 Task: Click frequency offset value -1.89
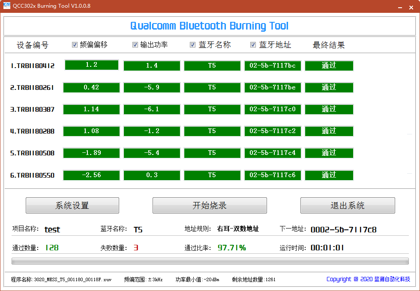[x=91, y=153]
